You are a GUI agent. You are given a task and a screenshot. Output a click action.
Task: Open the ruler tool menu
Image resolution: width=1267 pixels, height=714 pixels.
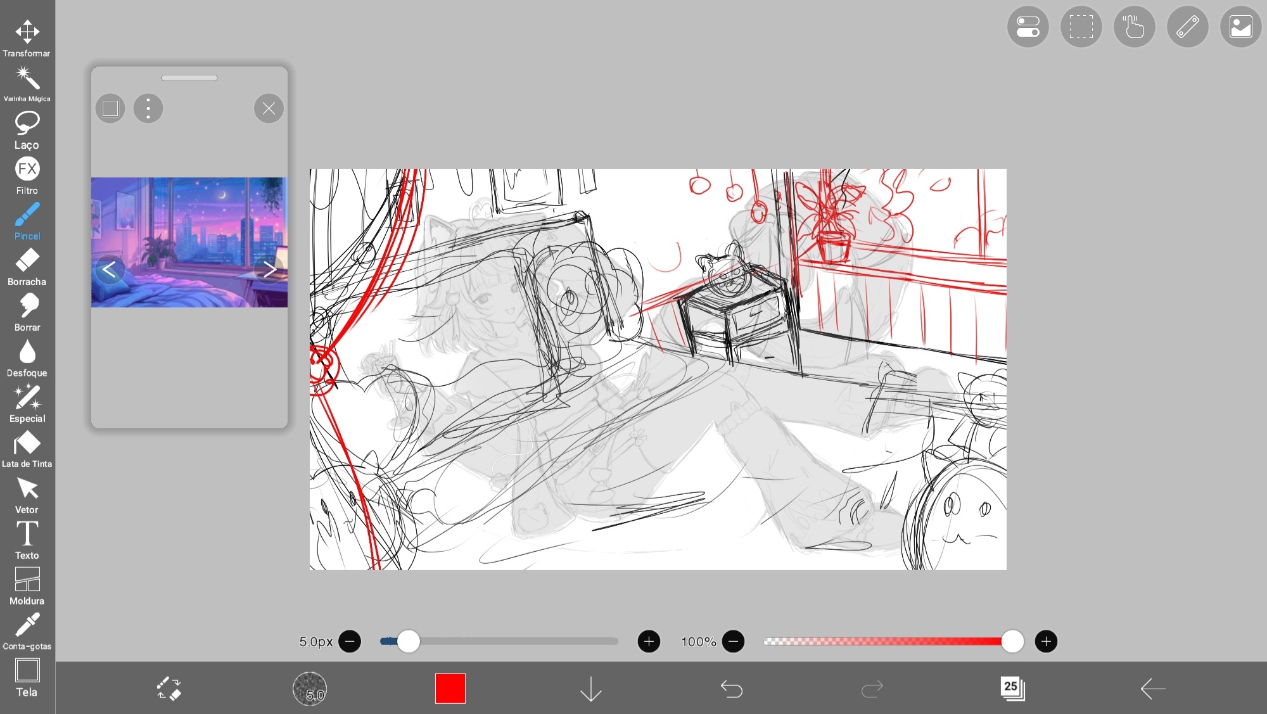pyautogui.click(x=1187, y=27)
